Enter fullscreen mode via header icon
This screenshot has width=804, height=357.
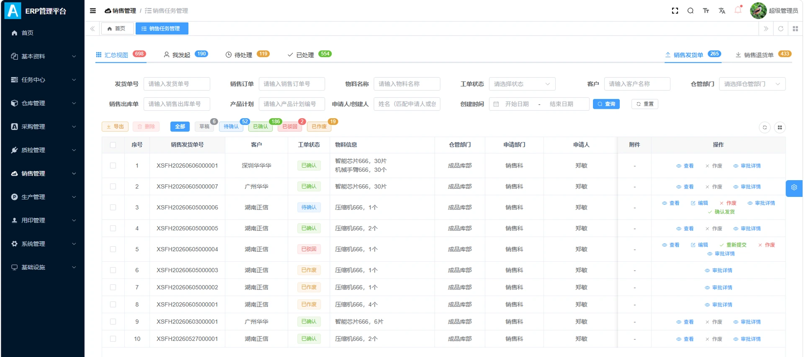(675, 11)
